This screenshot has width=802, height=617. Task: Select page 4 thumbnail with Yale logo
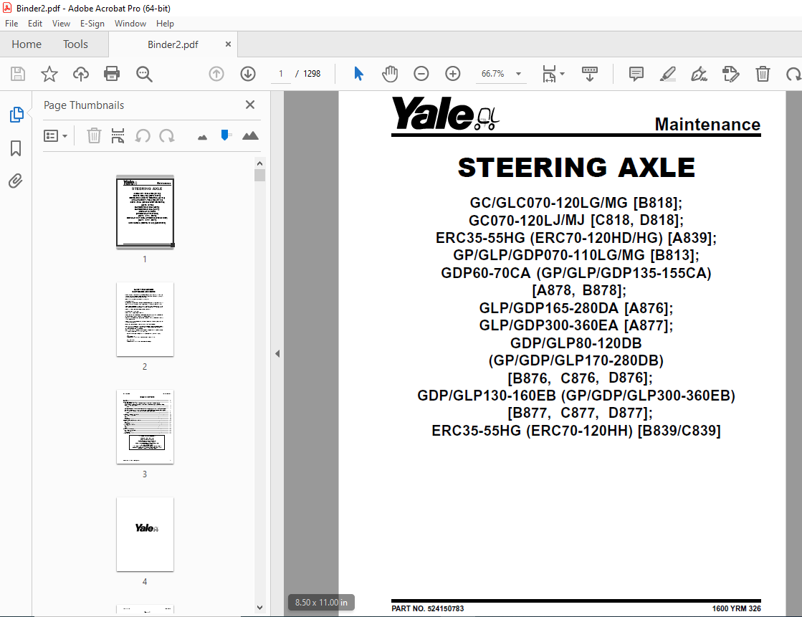[x=145, y=534]
